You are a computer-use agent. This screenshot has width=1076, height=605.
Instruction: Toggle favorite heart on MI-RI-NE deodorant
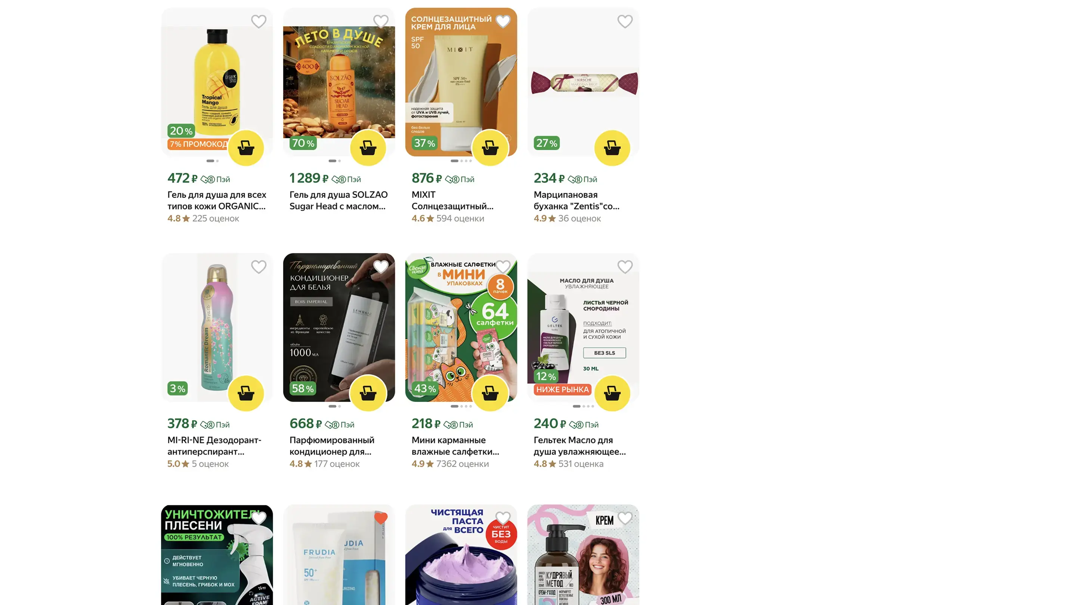point(259,267)
